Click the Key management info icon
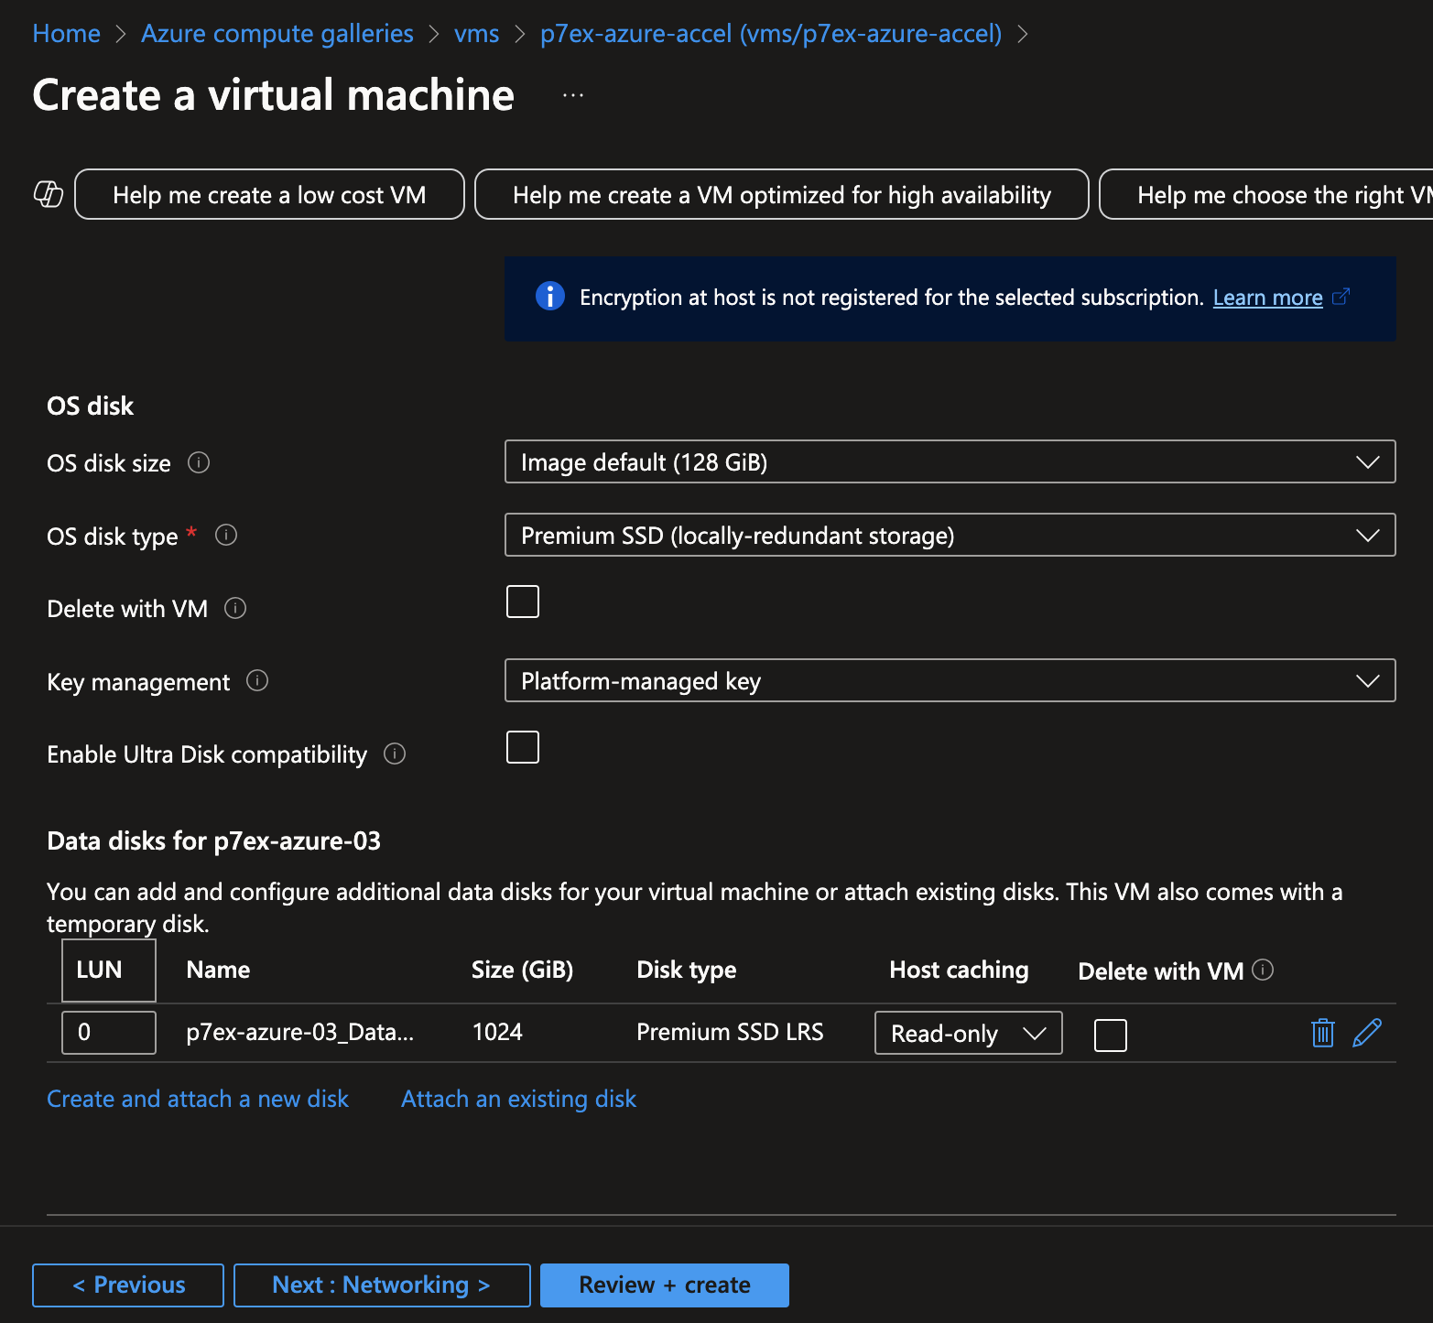The height and width of the screenshot is (1323, 1433). click(x=257, y=680)
